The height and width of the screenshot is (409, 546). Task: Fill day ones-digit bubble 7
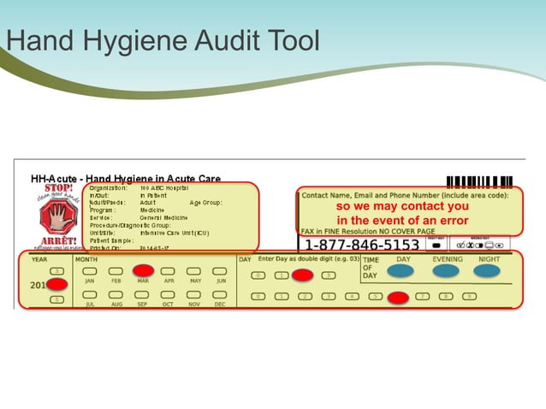pyautogui.click(x=423, y=297)
